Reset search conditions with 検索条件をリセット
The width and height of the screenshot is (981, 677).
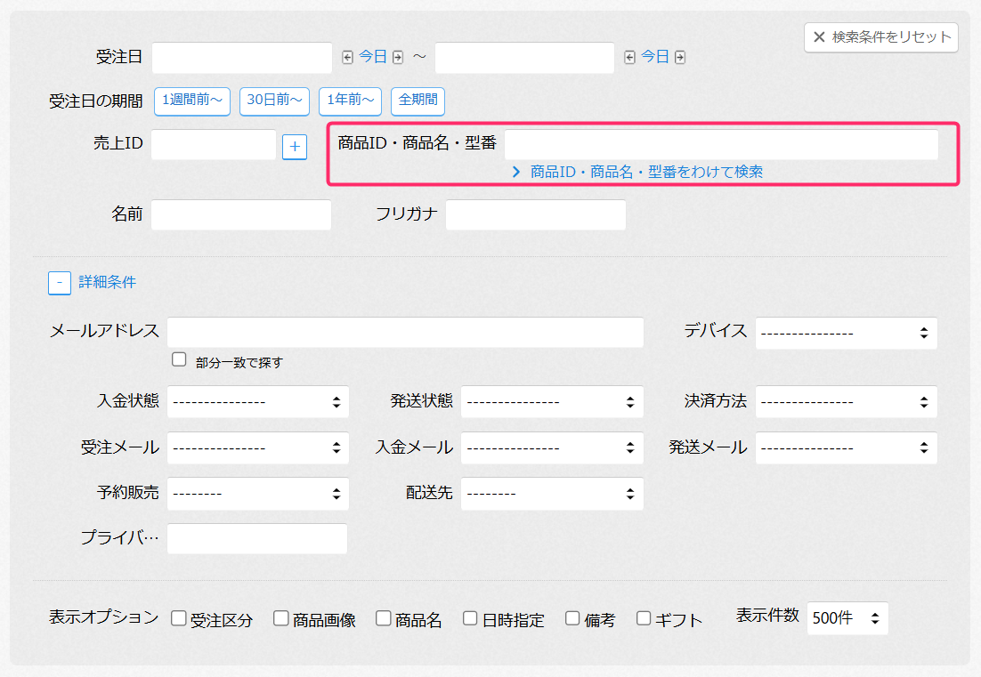(x=881, y=37)
